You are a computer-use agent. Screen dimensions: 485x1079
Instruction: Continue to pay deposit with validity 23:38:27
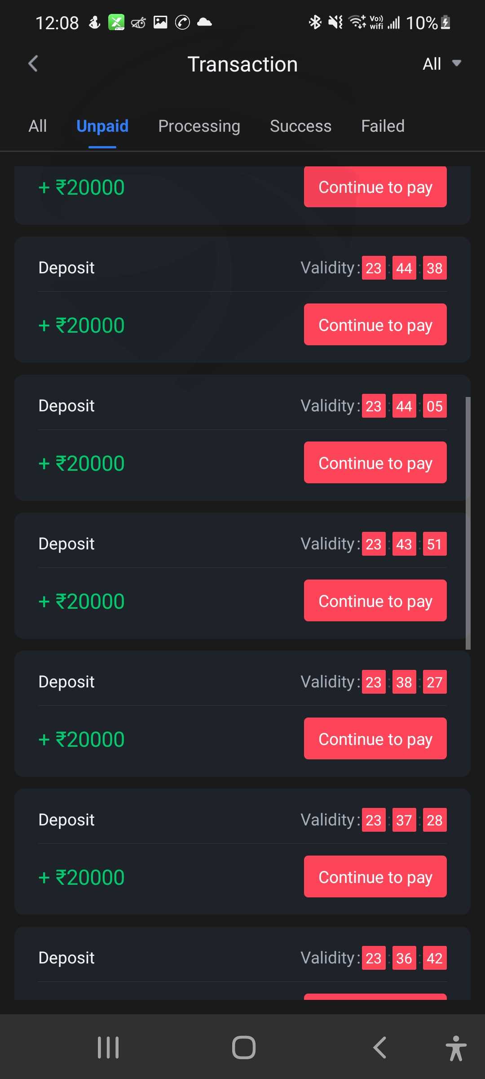pyautogui.click(x=375, y=739)
